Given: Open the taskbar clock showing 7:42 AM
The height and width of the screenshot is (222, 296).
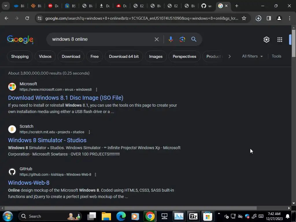Looking at the screenshot, I should pyautogui.click(x=274, y=216).
